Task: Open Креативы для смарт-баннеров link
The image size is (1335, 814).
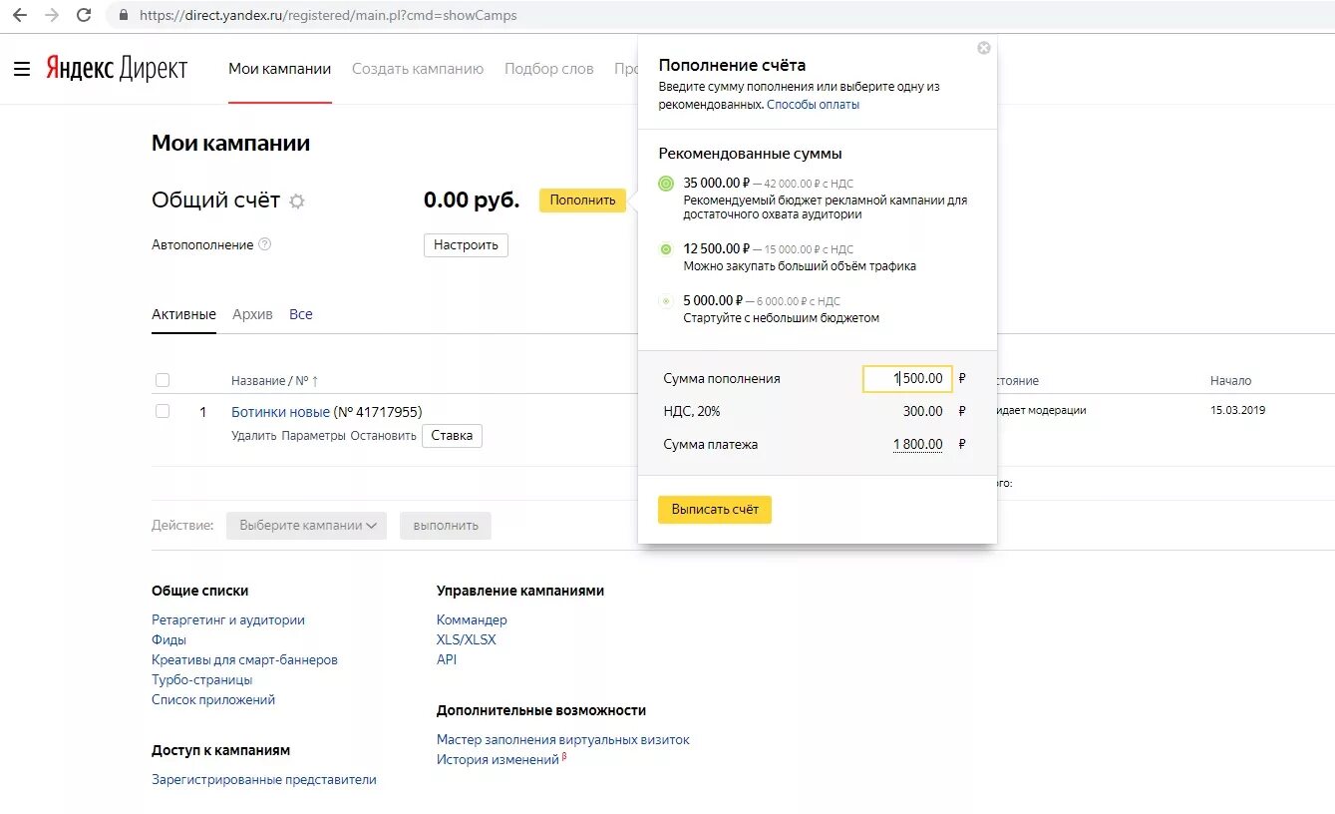Action: click(244, 660)
